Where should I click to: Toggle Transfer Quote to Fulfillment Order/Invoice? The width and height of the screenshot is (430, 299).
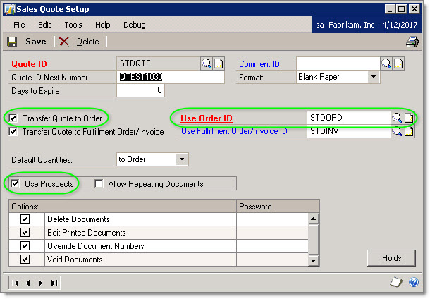coord(13,132)
